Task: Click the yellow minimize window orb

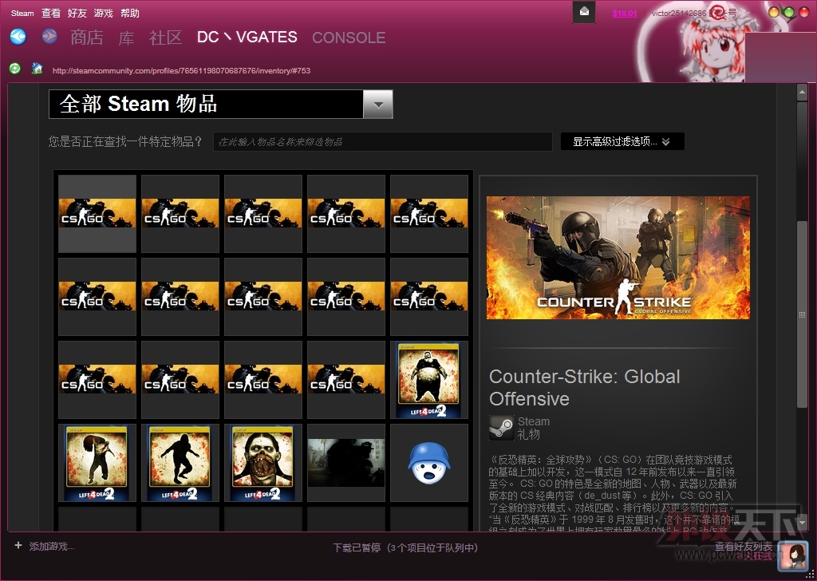Action: click(774, 12)
